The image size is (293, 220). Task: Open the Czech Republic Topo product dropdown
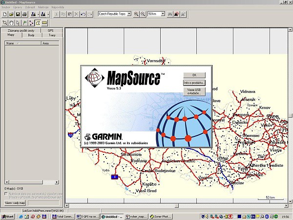coord(129,14)
